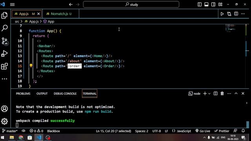
Task: Click Ln 15, Col 20 position indicator
Action: [x=113, y=131]
